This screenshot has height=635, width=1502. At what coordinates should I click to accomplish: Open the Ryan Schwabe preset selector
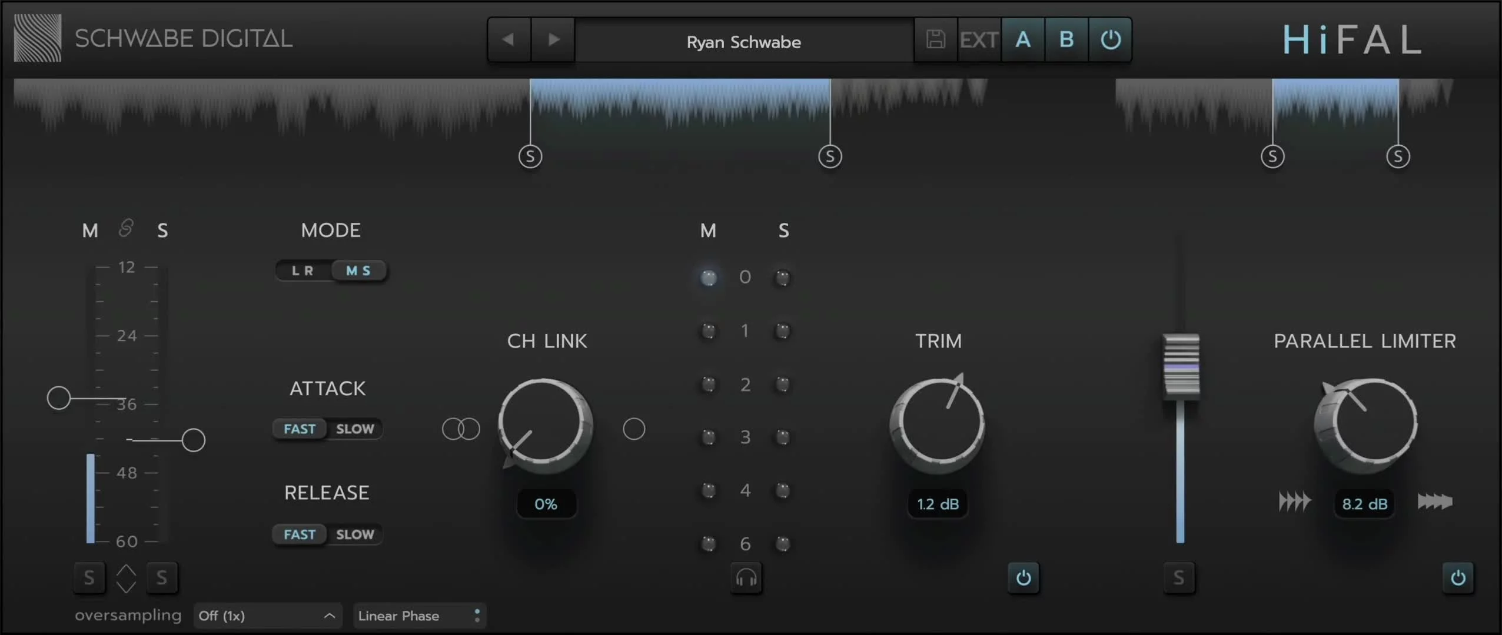pyautogui.click(x=744, y=42)
